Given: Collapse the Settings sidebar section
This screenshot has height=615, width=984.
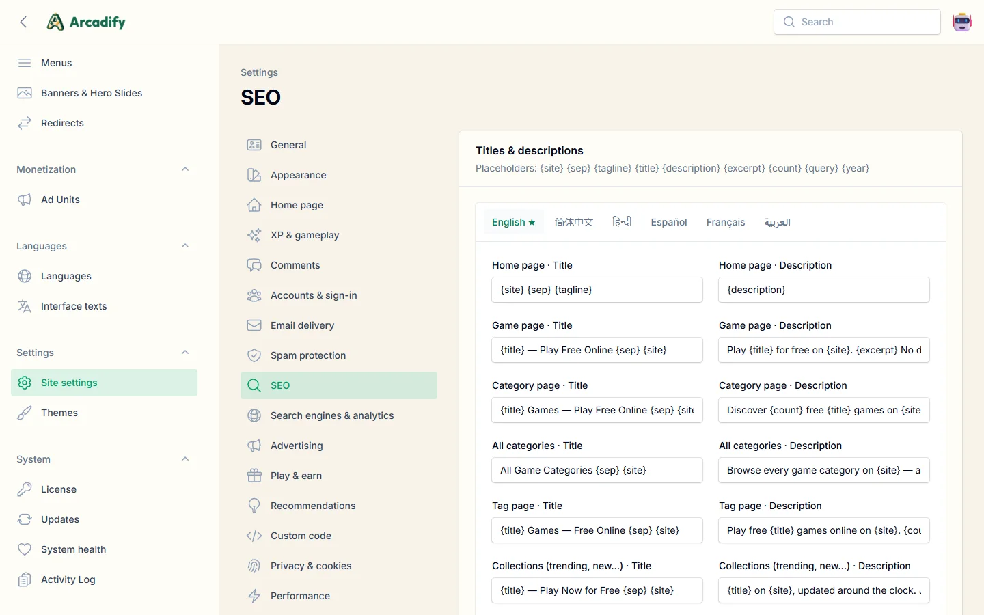Looking at the screenshot, I should pos(185,353).
